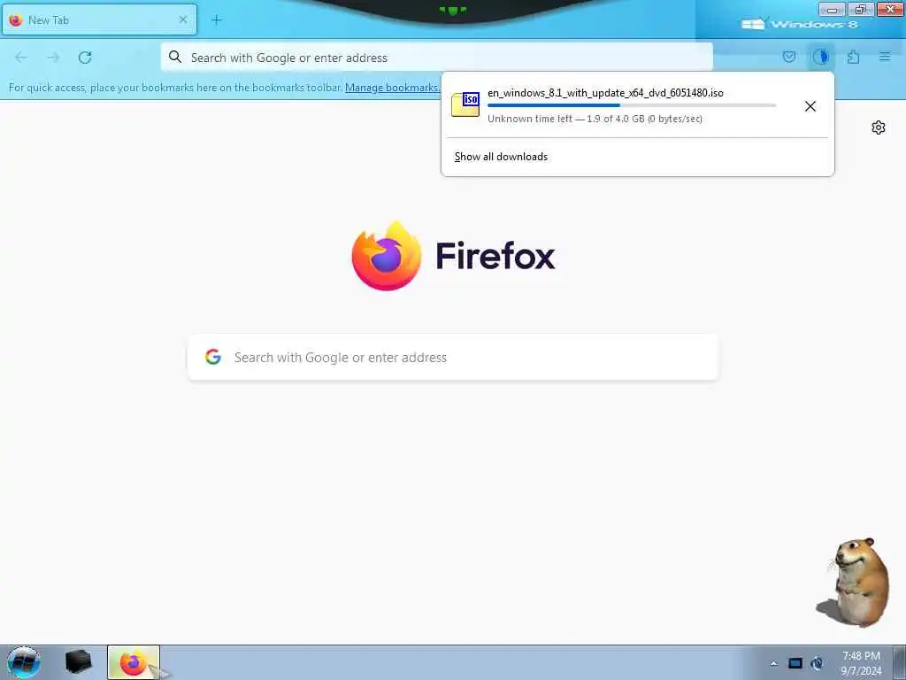Screen dimensions: 906x680
Task: Open the extensions puzzle icon
Action: pos(853,57)
